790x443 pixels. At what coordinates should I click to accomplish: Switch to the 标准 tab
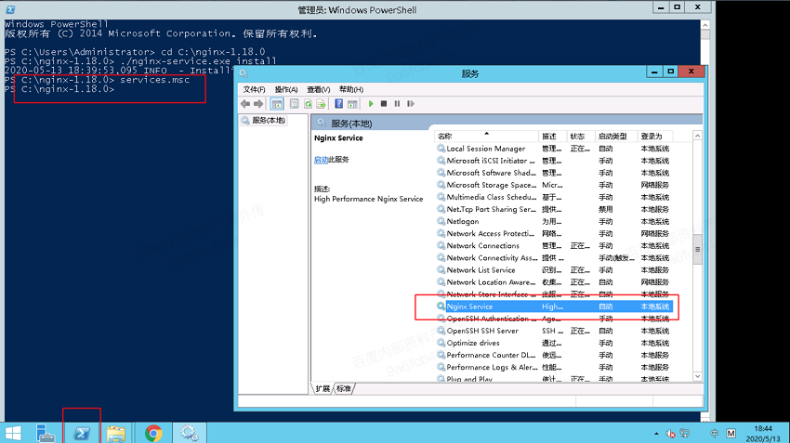tap(344, 388)
